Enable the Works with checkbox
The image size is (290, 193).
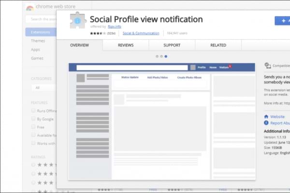coord(33,143)
